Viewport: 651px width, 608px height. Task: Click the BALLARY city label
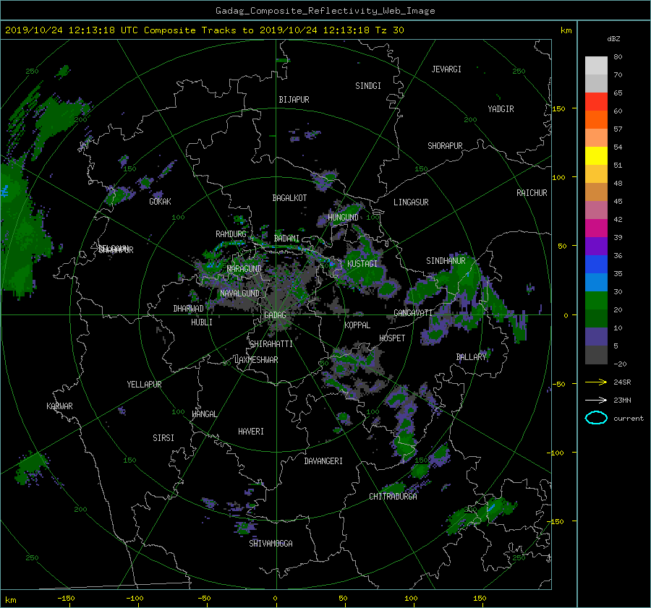click(x=471, y=357)
